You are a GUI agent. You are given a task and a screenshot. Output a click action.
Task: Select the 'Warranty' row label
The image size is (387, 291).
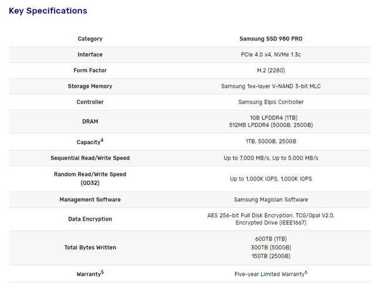tap(90, 274)
